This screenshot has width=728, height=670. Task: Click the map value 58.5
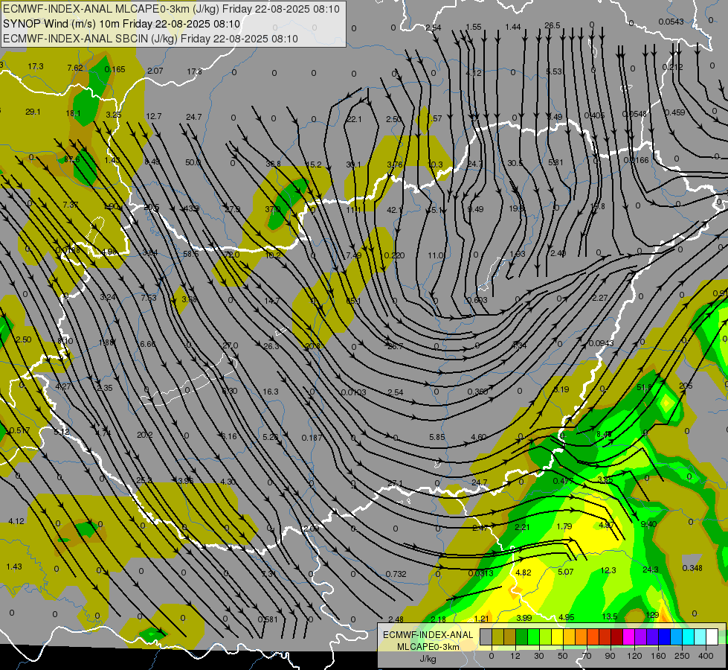191,254
